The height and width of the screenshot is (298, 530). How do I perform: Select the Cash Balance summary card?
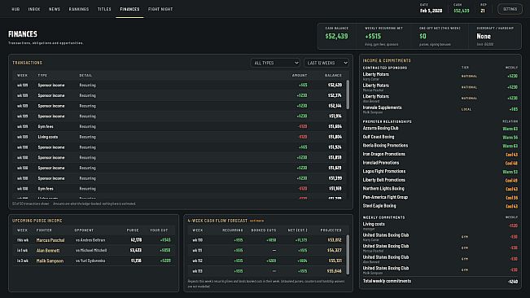[x=337, y=36]
